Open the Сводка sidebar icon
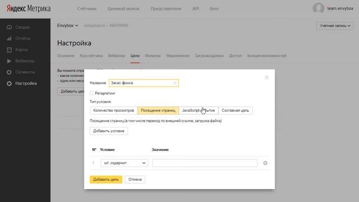Image resolution: width=359 pixels, height=202 pixels. click(x=9, y=27)
